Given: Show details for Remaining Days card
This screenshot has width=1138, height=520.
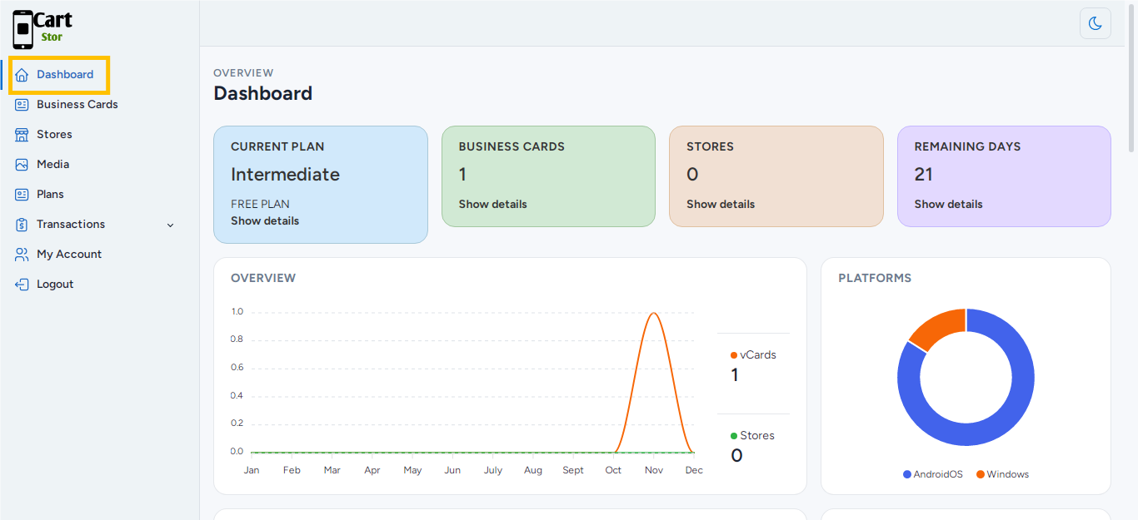Looking at the screenshot, I should tap(948, 205).
